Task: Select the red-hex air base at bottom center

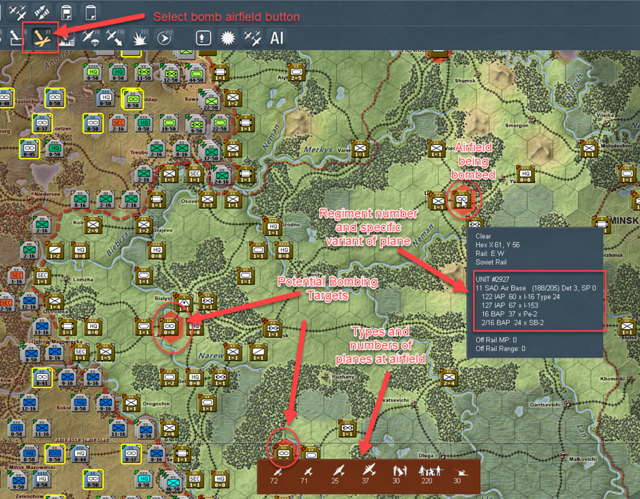Action: click(x=283, y=453)
